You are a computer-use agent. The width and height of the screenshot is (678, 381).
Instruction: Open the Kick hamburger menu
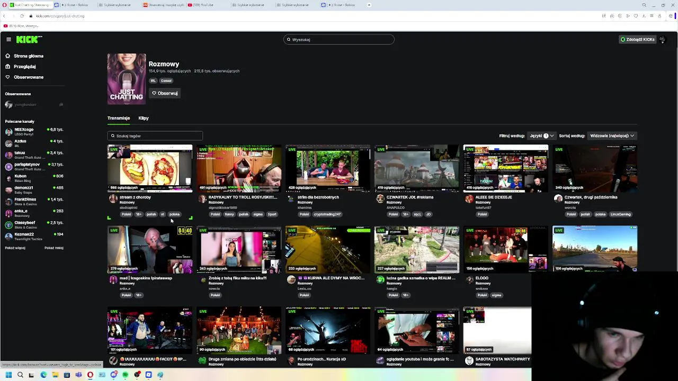coord(8,39)
